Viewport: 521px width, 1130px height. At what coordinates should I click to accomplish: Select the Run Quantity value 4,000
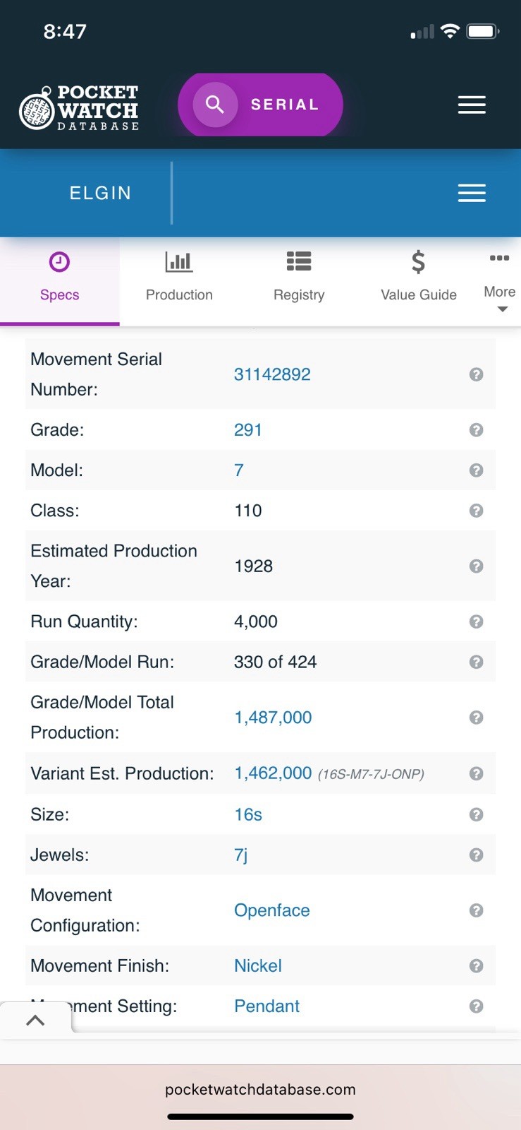click(x=256, y=621)
